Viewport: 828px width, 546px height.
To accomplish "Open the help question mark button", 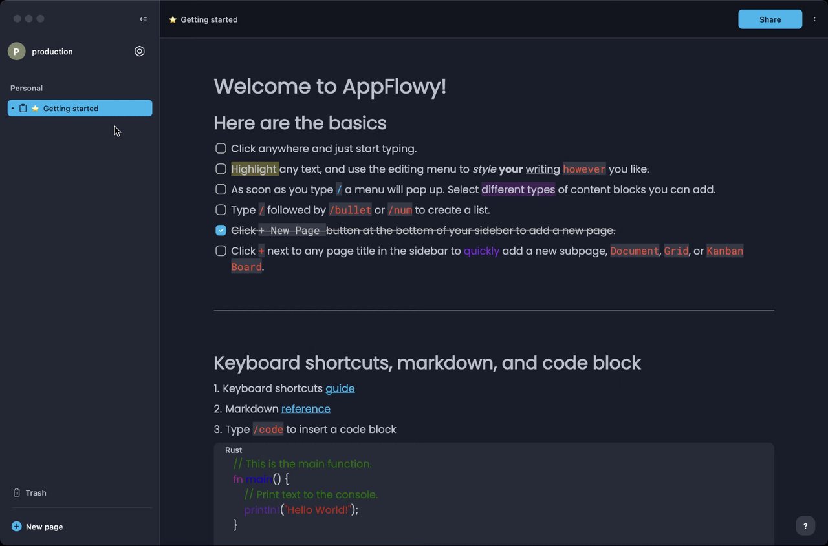I will tap(805, 526).
